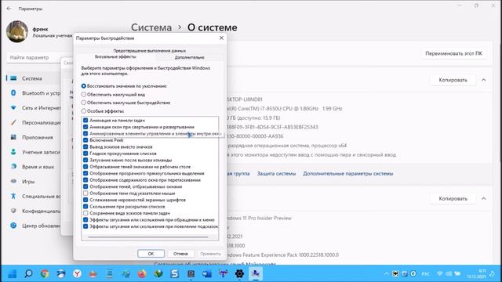Open Персонализация in Settings sidebar
This screenshot has width=502, height=282.
[x=34, y=122]
